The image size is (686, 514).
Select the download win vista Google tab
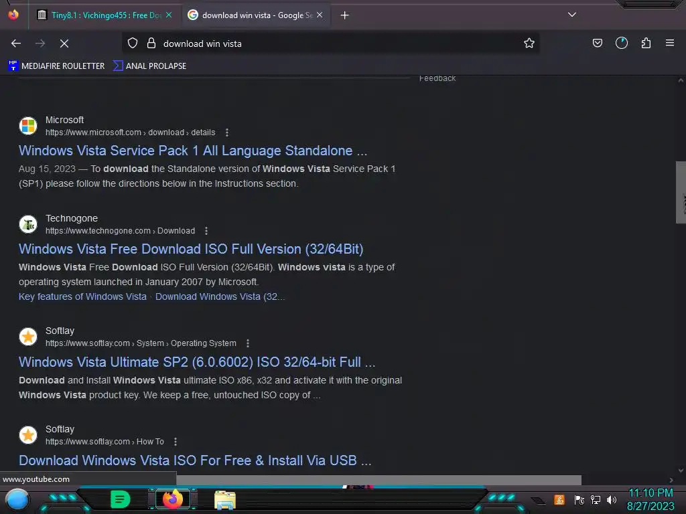click(x=256, y=15)
